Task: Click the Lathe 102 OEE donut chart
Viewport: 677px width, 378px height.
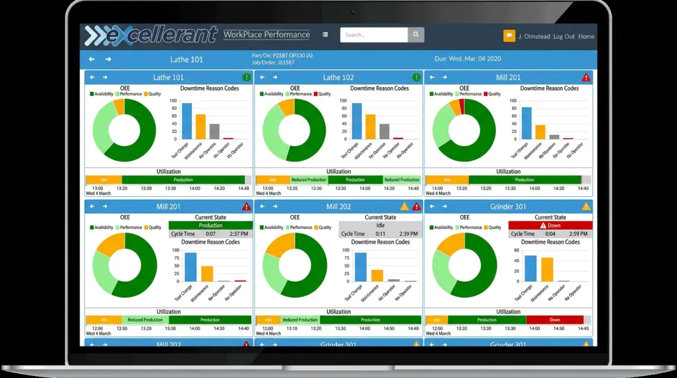Action: pos(295,130)
